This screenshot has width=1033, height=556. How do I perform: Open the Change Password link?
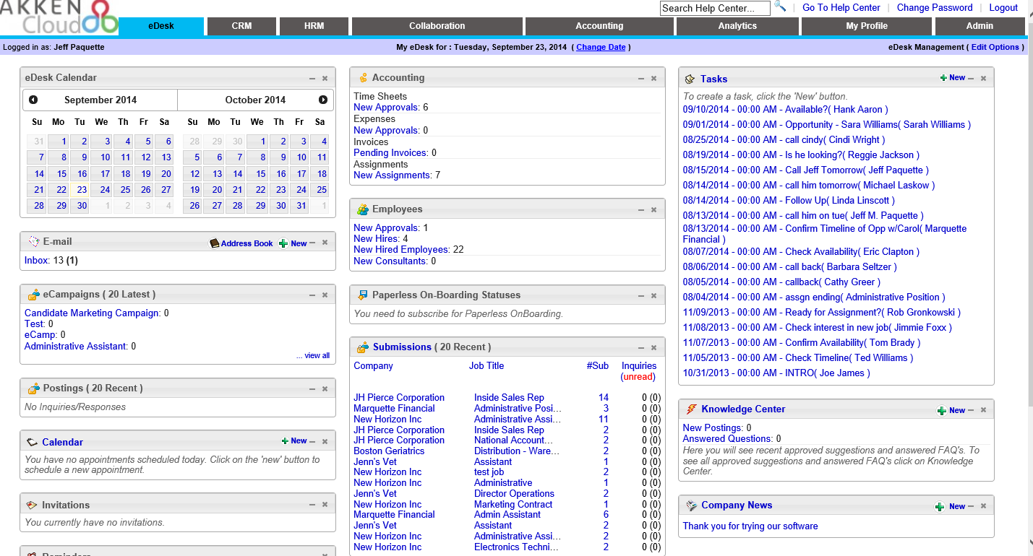click(935, 8)
